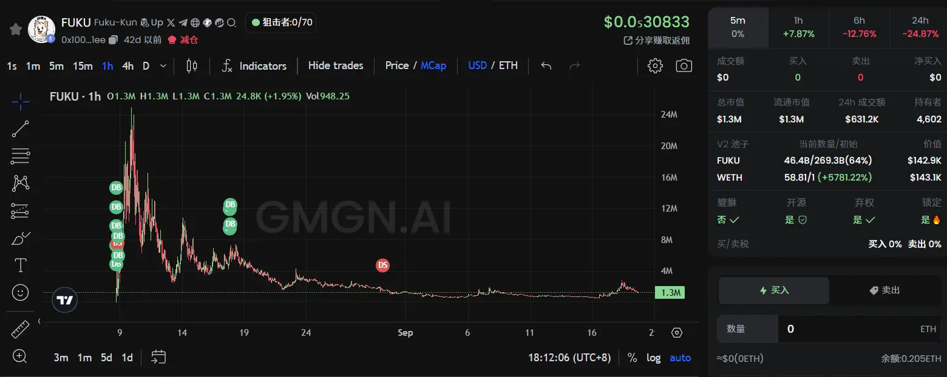Select the 1s timeframe
Screen dimensions: 947x377
[12, 66]
